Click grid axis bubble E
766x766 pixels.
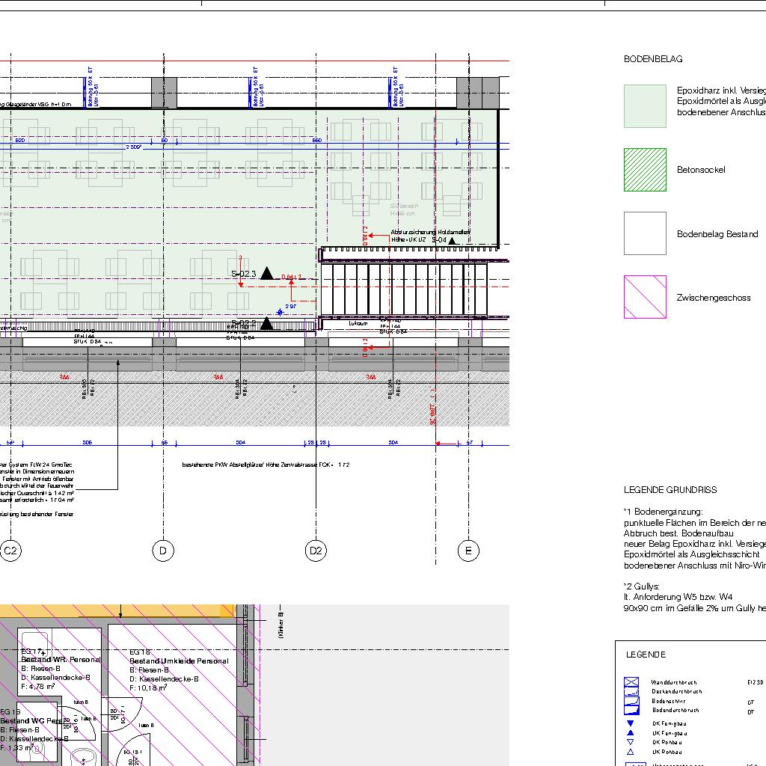pos(468,552)
